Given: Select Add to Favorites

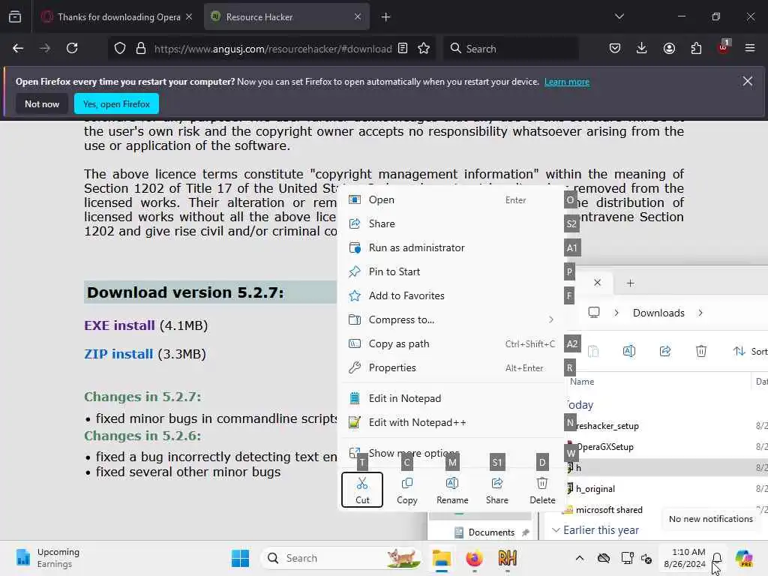Looking at the screenshot, I should pyautogui.click(x=452, y=295).
